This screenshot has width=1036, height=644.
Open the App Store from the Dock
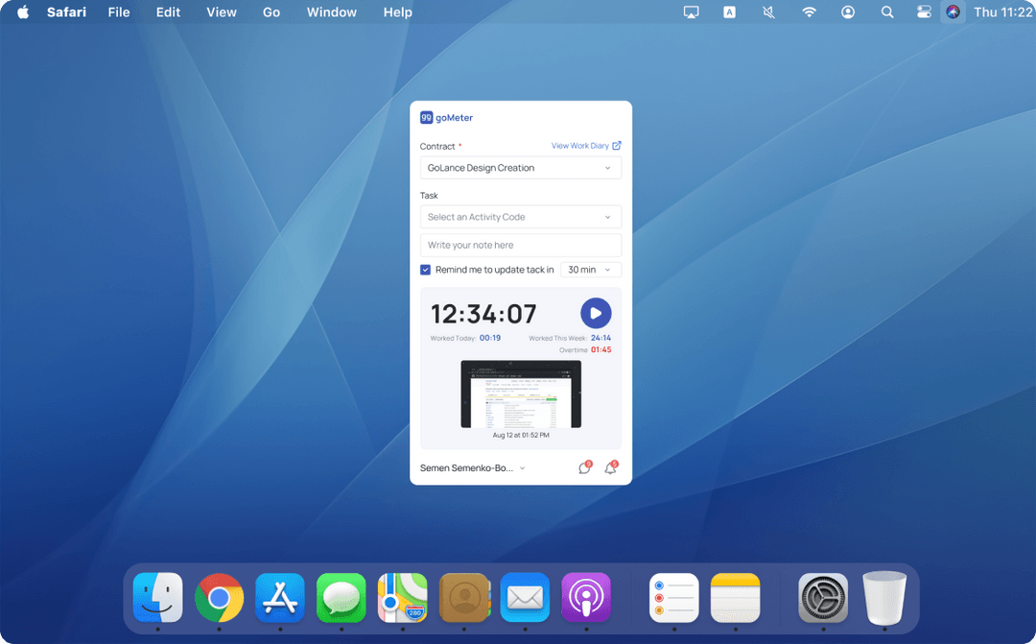click(x=280, y=597)
